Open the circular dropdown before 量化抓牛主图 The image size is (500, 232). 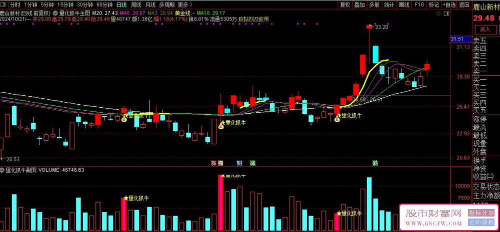pos(54,13)
